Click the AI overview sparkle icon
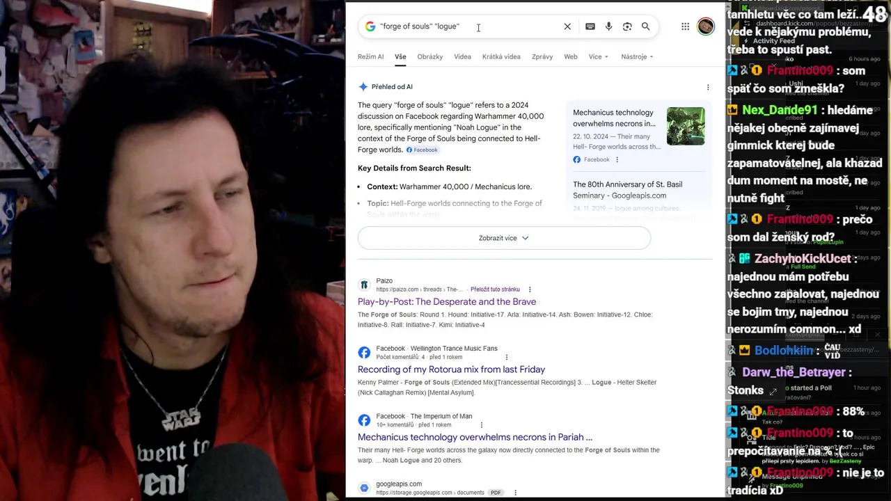Screen dimensions: 891x501 [363, 87]
